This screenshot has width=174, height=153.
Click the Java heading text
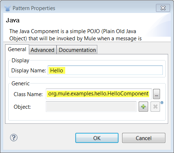(x=13, y=20)
